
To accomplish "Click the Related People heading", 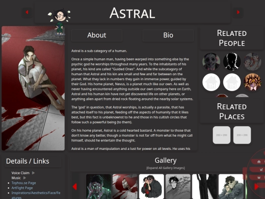I will point(232,38).
